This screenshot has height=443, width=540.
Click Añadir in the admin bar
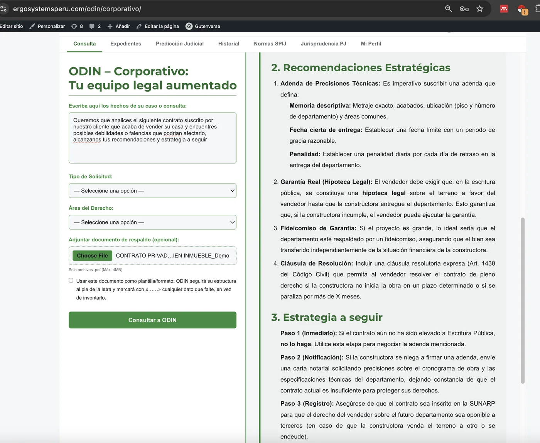click(119, 26)
